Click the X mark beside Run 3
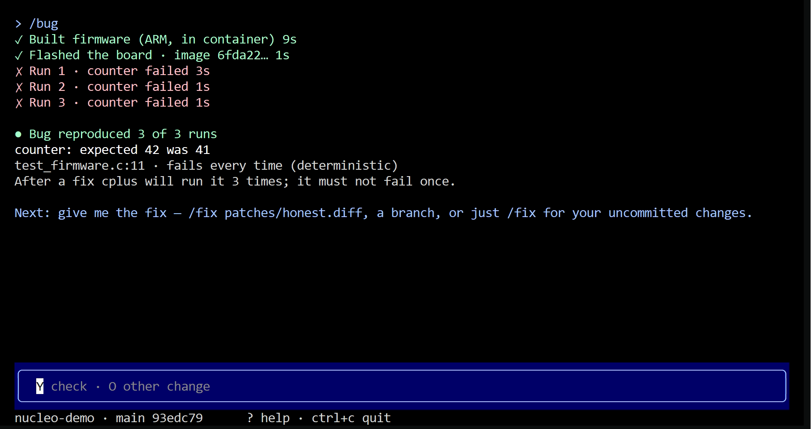Viewport: 811px width, 429px height. [x=19, y=103]
